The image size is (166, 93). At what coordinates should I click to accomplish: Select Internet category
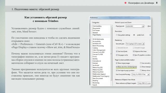[x=95, y=63]
